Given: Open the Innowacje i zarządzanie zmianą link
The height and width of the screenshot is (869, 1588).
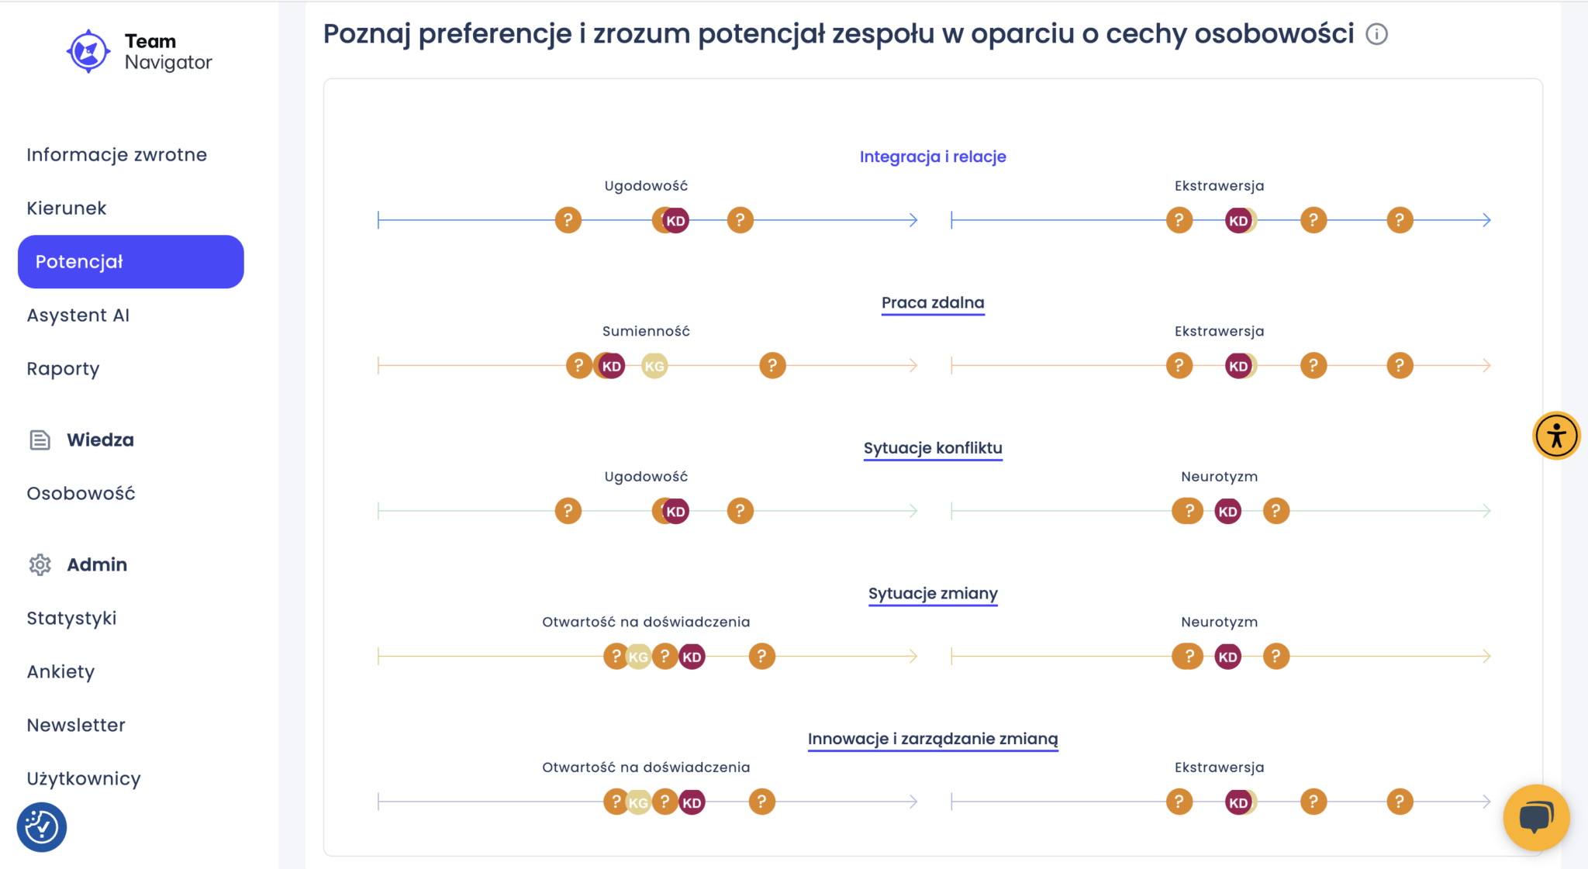Looking at the screenshot, I should [x=933, y=739].
